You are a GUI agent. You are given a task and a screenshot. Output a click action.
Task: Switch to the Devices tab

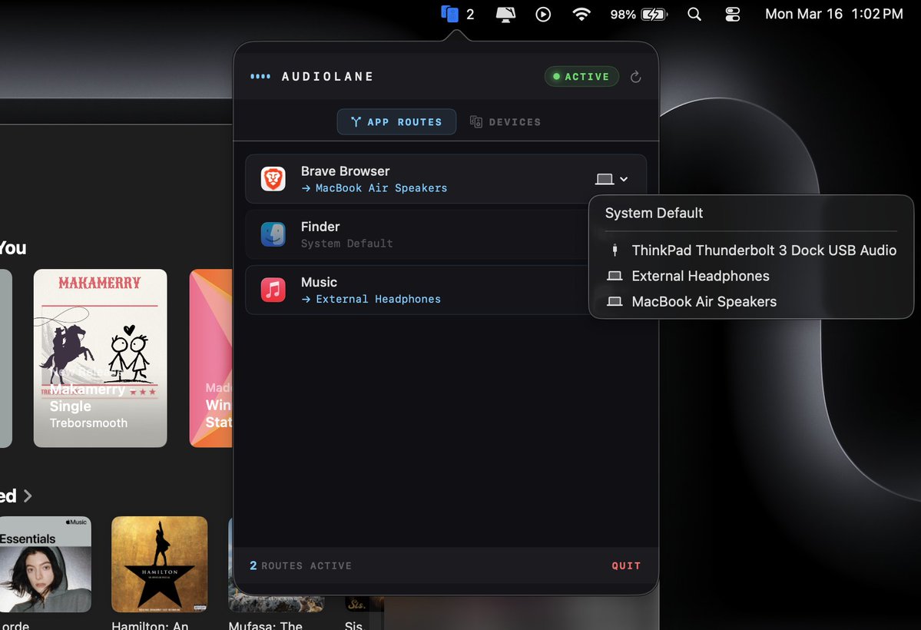505,121
